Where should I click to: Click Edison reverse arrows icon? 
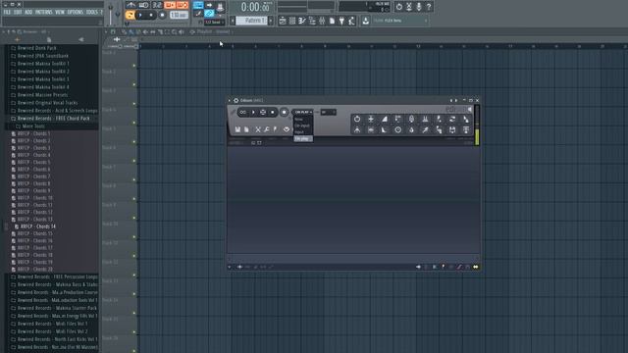click(452, 119)
